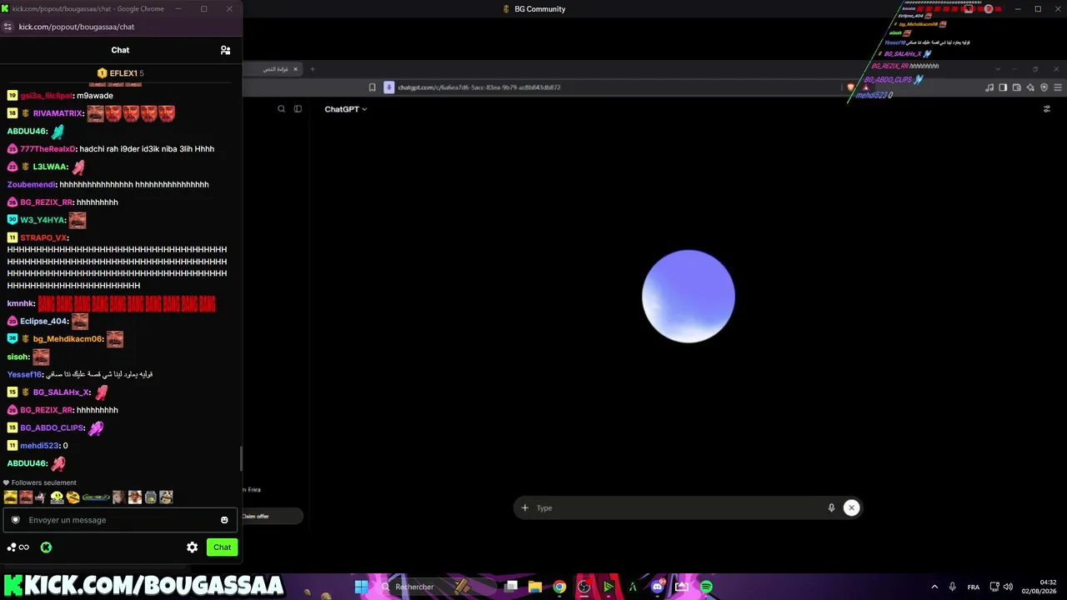Open the music note icon in the stream's browser toolbar

(989, 87)
